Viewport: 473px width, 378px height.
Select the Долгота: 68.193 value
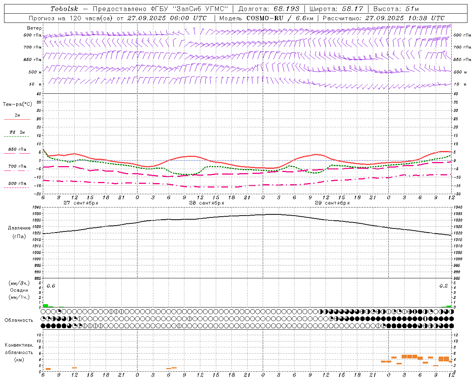click(269, 9)
